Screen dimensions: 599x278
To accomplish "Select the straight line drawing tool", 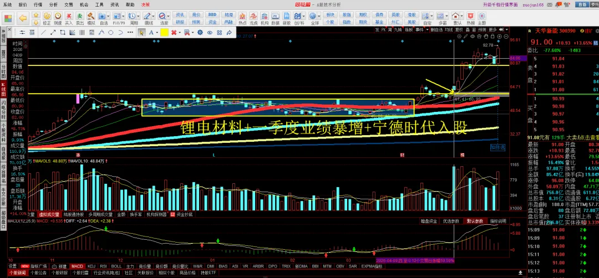I will [x=43, y=33].
